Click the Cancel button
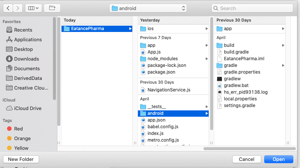 point(246,159)
